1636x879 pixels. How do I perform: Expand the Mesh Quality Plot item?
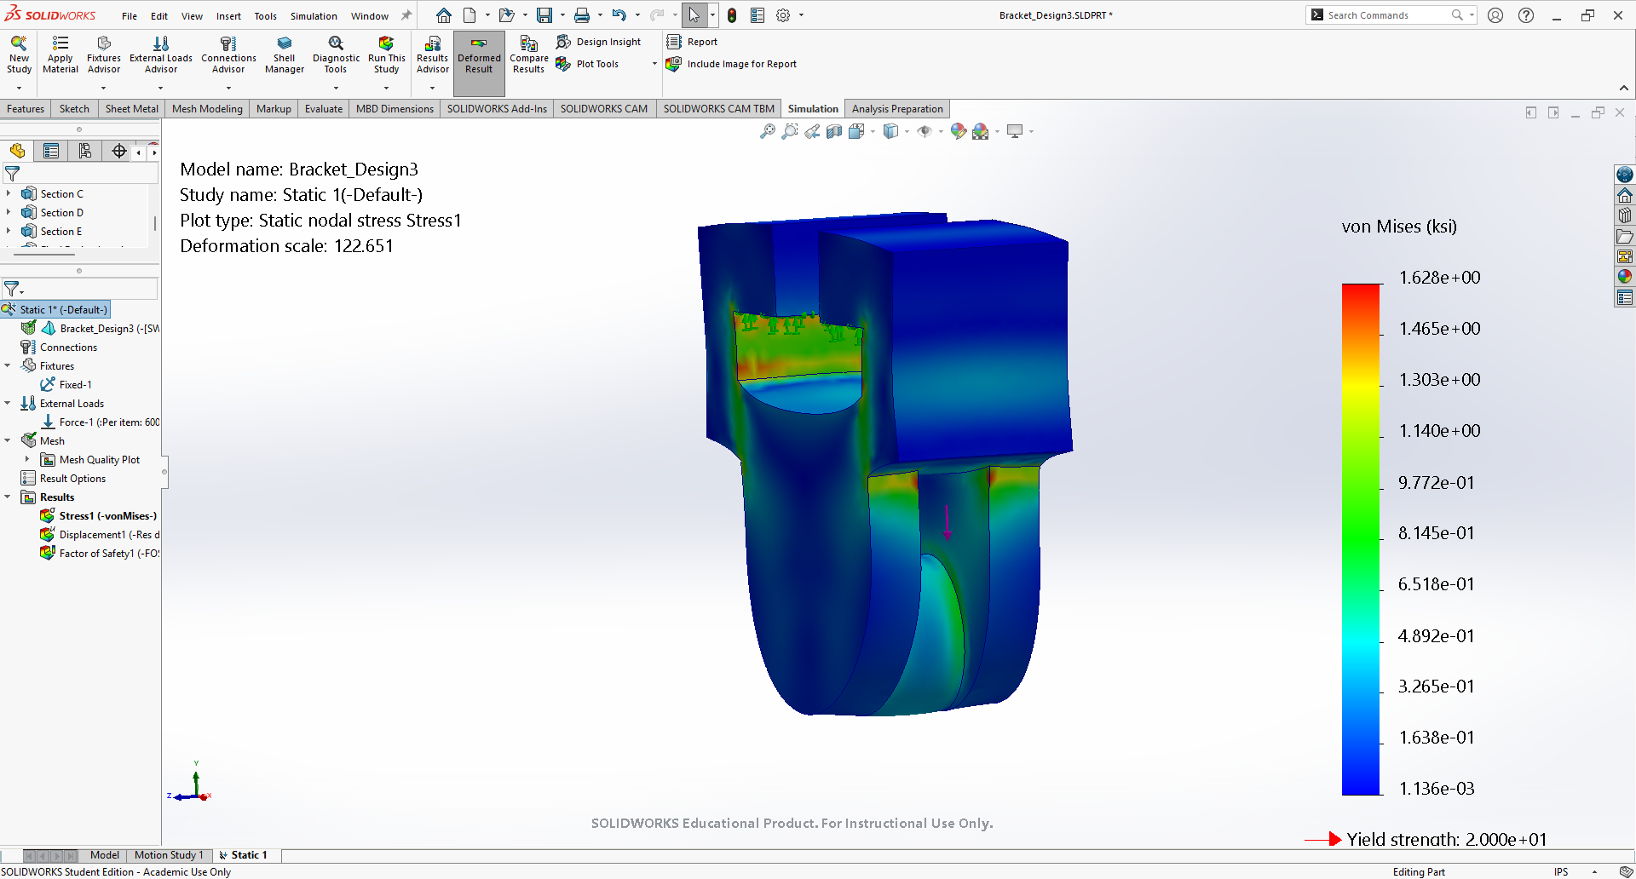pos(27,460)
